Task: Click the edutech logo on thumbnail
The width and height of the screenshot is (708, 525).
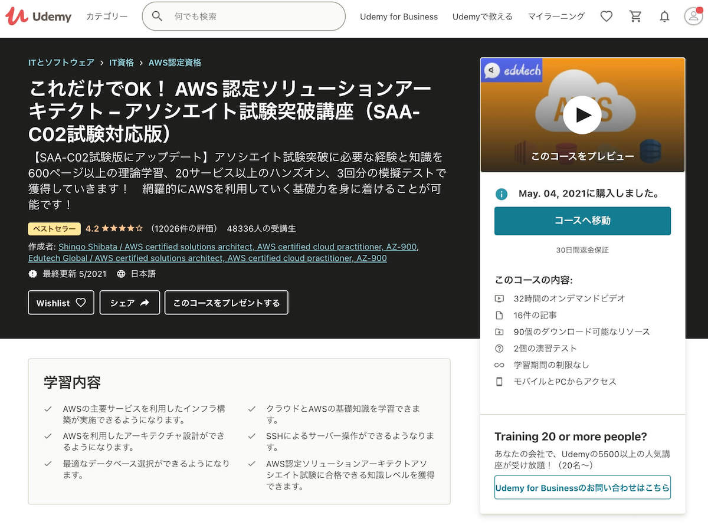Action: (512, 71)
